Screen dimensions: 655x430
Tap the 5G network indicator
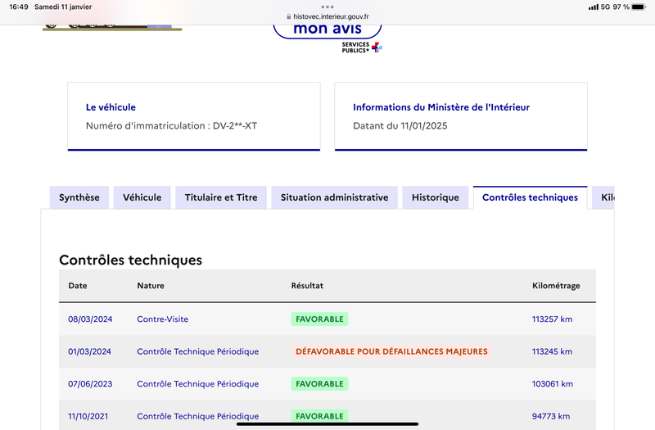605,7
